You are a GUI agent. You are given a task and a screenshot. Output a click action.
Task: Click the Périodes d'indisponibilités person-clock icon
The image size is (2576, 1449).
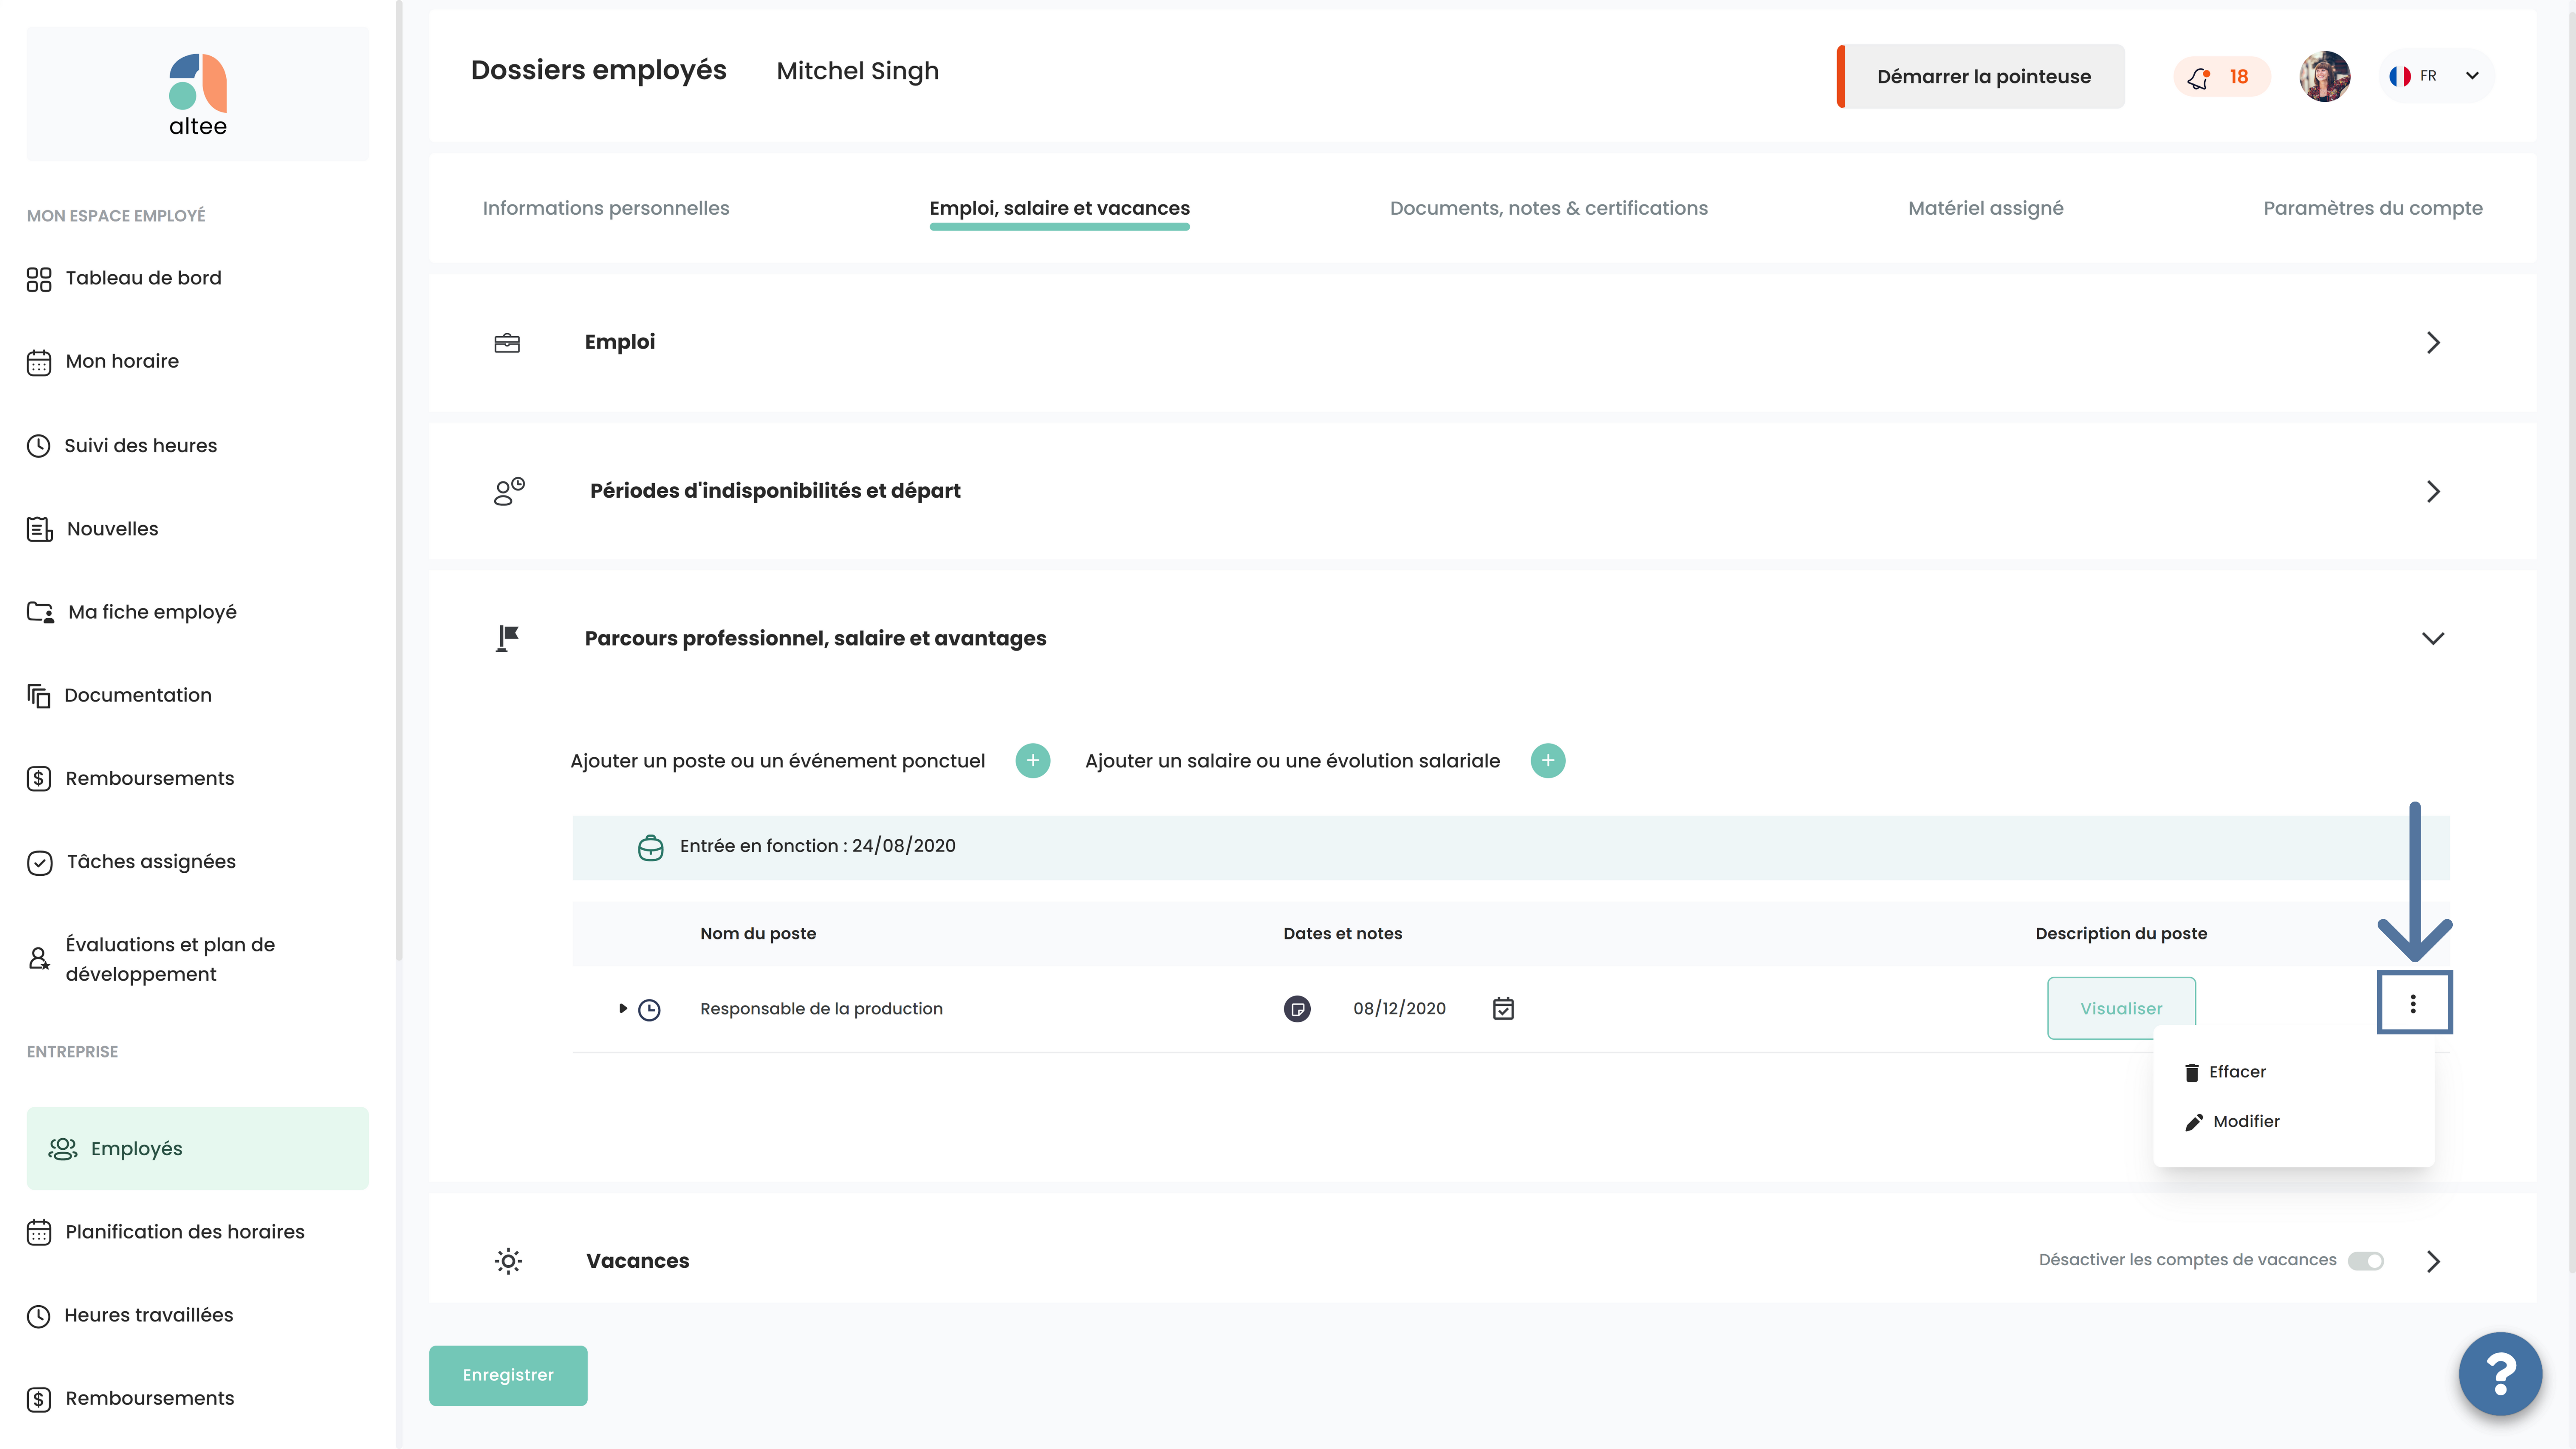click(509, 491)
